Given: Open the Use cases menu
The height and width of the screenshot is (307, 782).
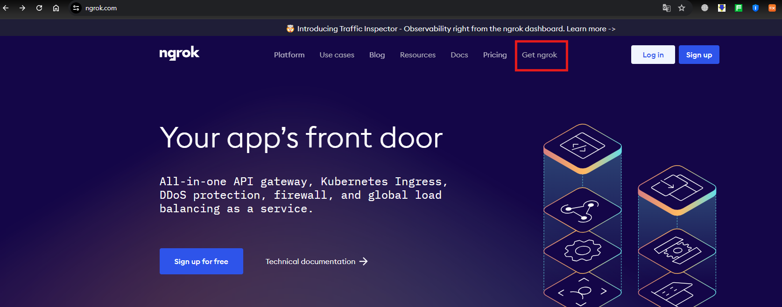Looking at the screenshot, I should click(337, 55).
